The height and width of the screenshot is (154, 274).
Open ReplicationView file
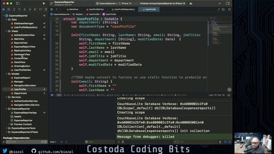[22, 50]
